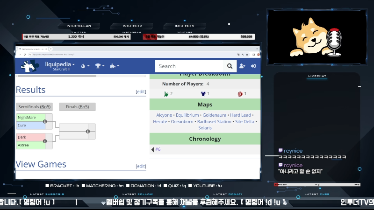Click the browser reload button
The height and width of the screenshot is (210, 374).
click(x=25, y=55)
